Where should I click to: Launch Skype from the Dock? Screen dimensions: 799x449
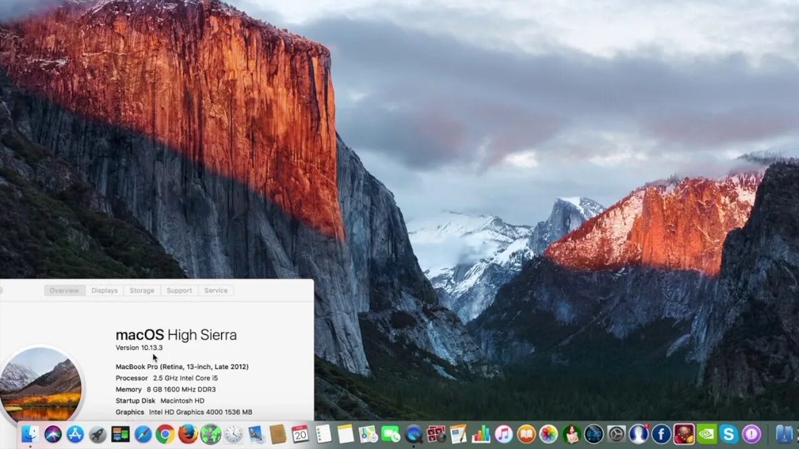coord(728,433)
